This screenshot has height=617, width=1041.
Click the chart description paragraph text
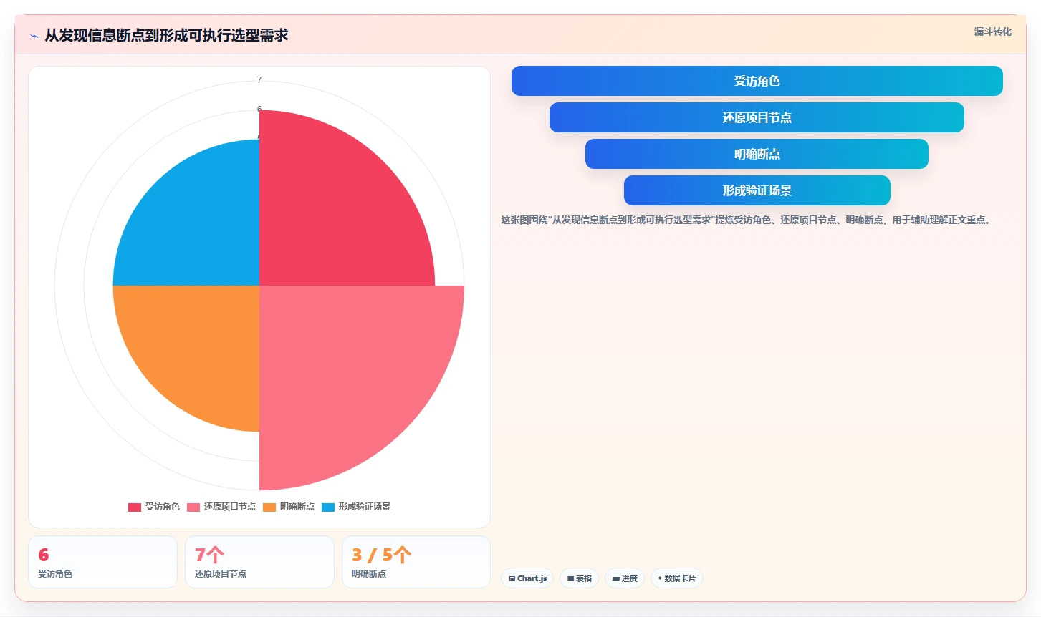coord(747,220)
